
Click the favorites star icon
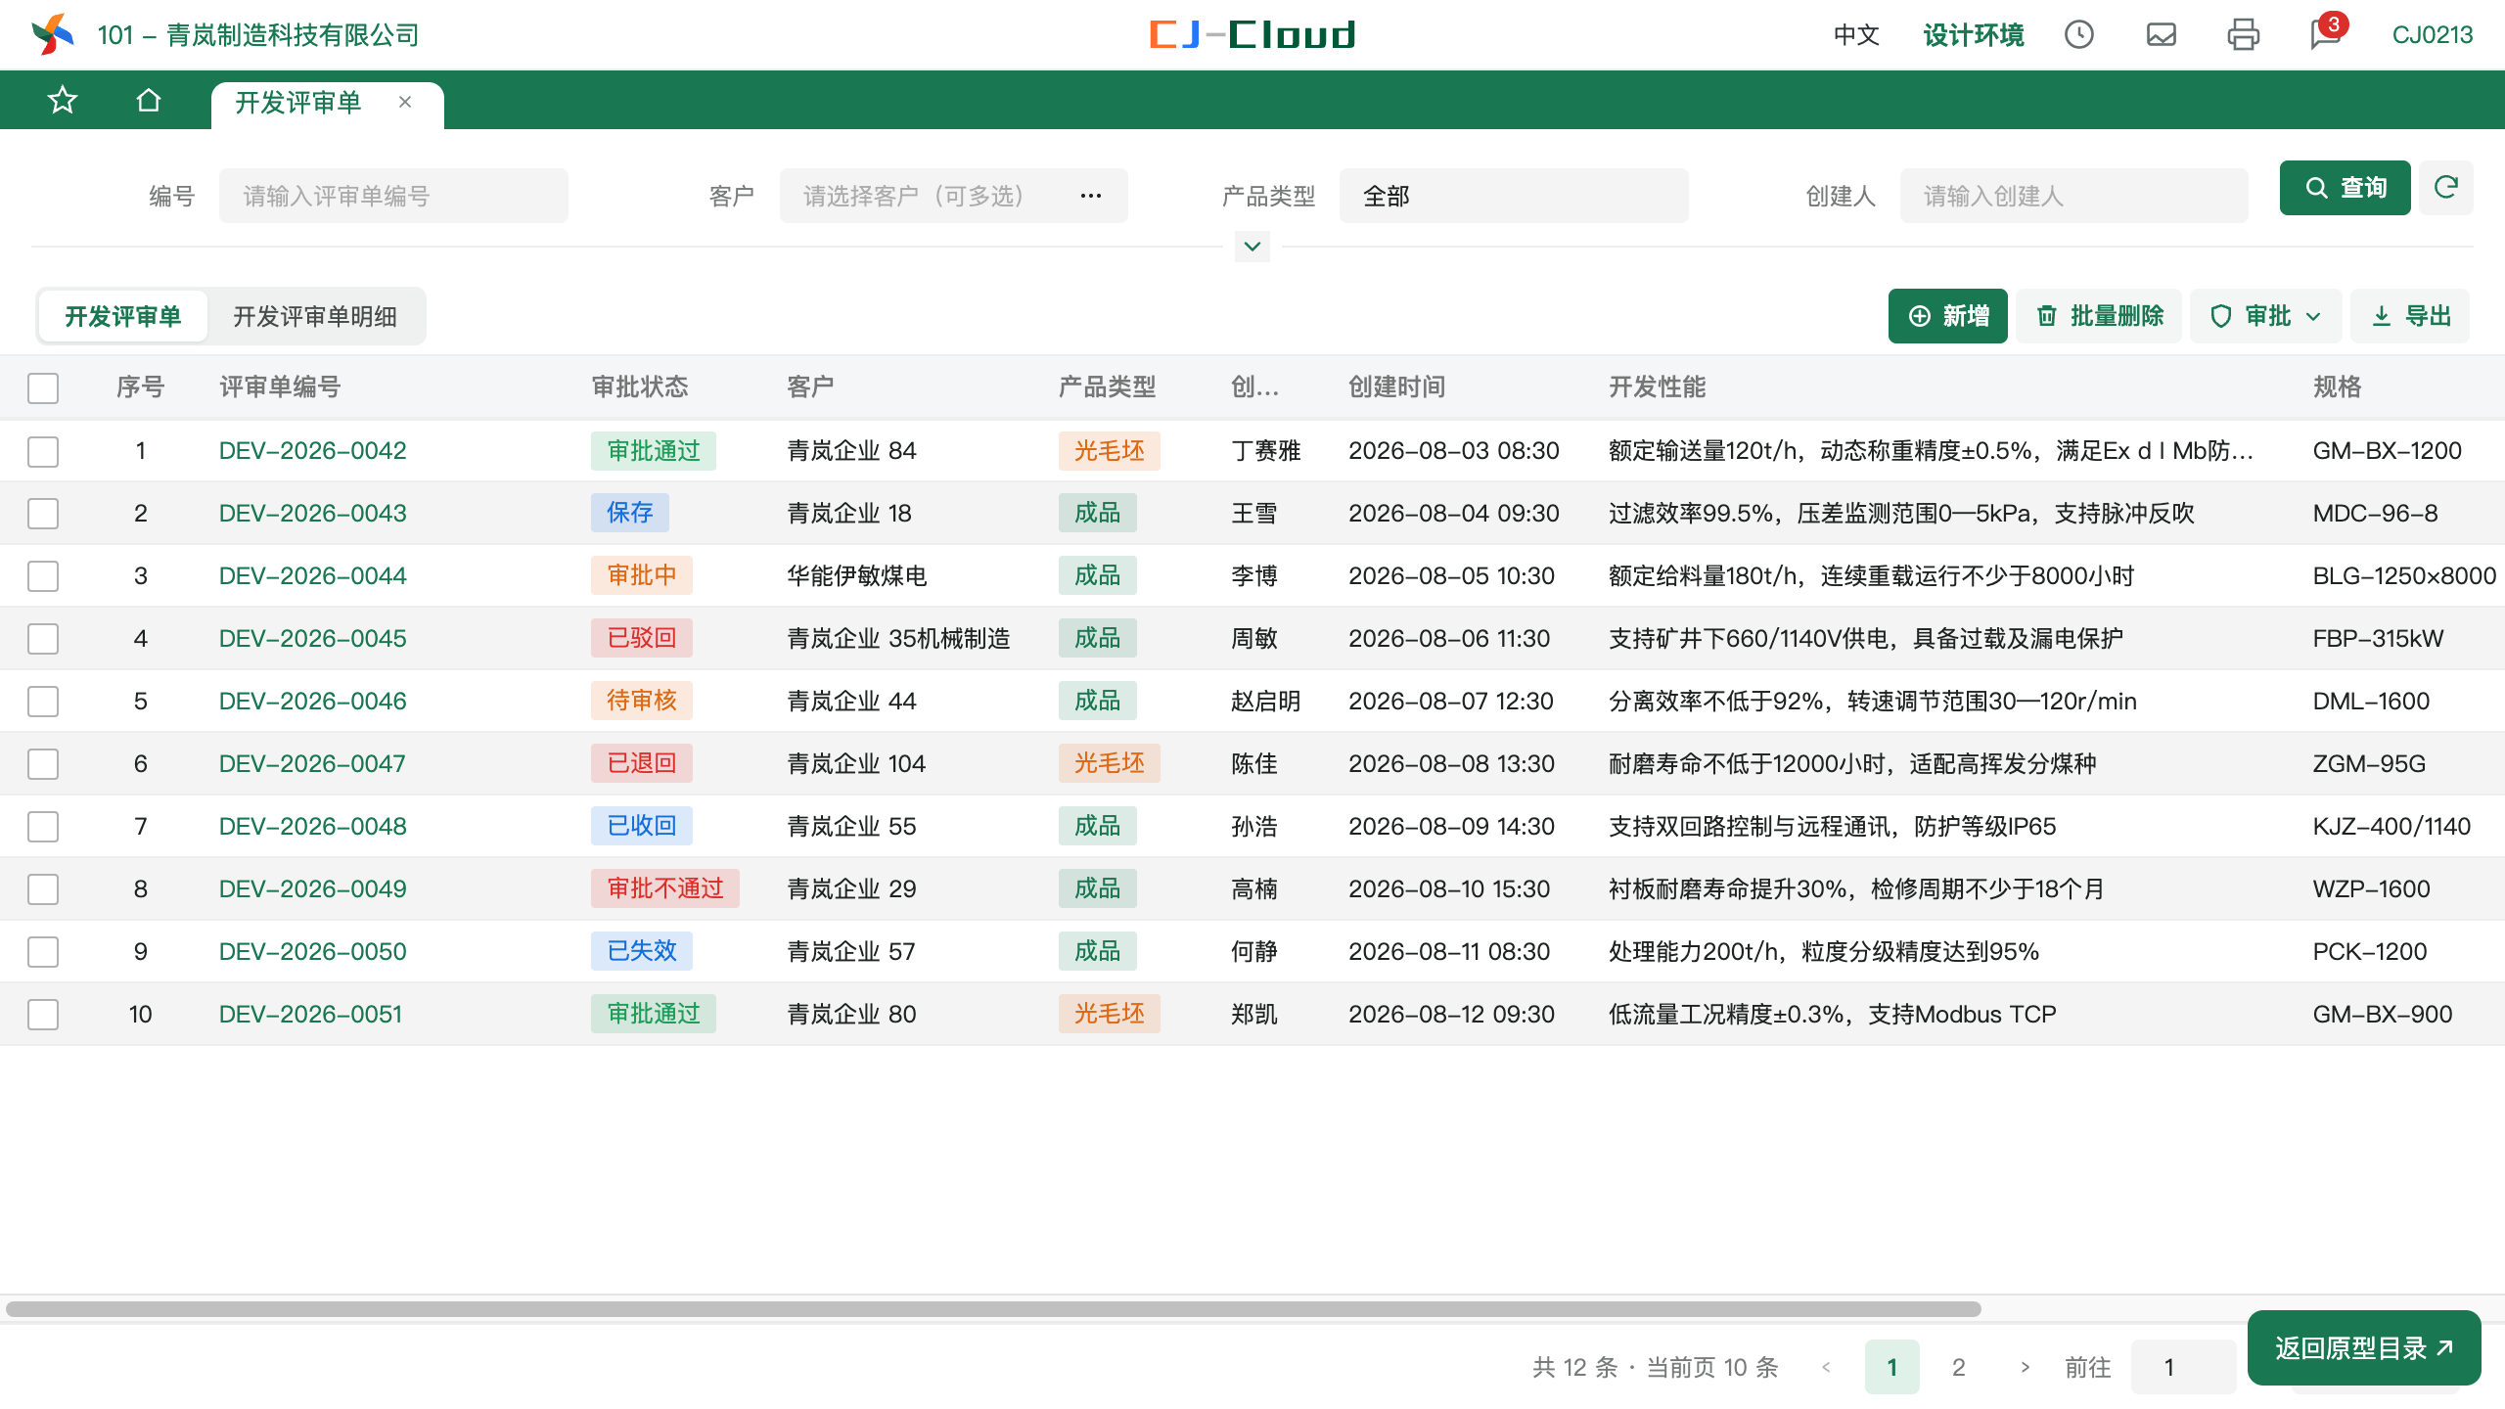coord(63,100)
